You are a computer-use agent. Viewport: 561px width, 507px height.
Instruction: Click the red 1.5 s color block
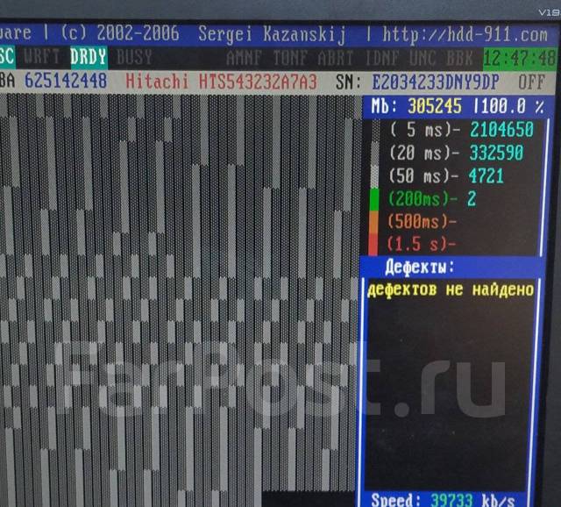click(373, 243)
